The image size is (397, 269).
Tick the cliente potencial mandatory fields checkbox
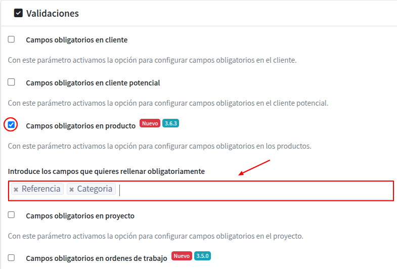click(x=11, y=82)
